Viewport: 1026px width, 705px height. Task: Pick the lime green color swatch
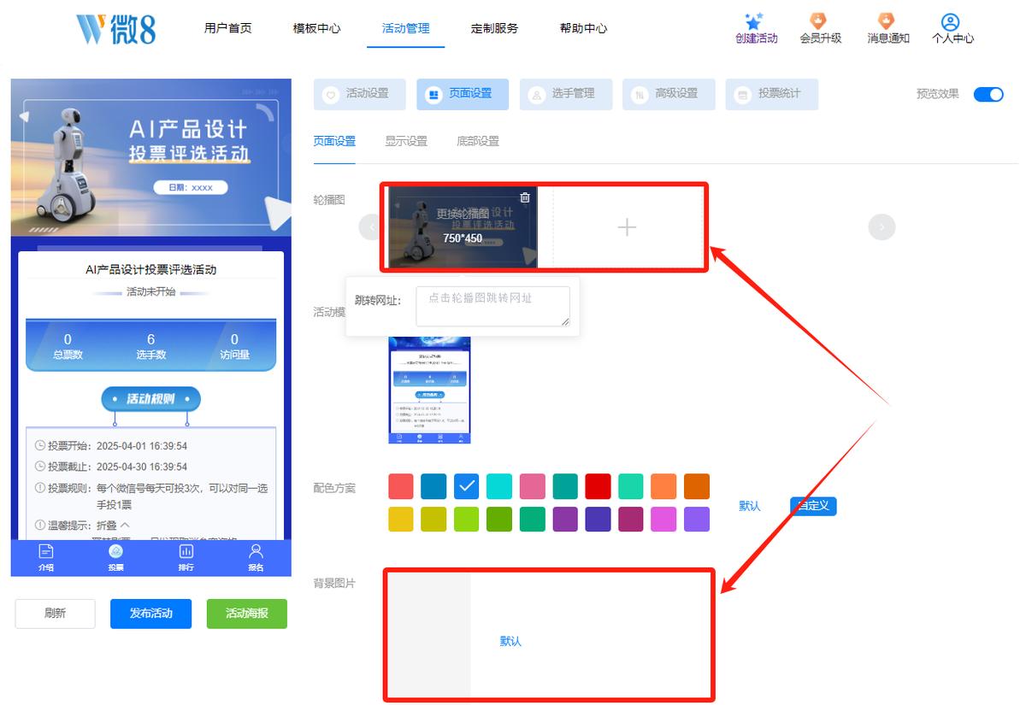tap(467, 519)
